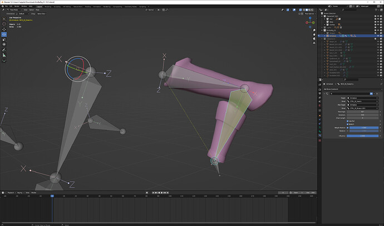Open the Drag Select Box dropdown
384x226 pixels.
coord(42,14)
